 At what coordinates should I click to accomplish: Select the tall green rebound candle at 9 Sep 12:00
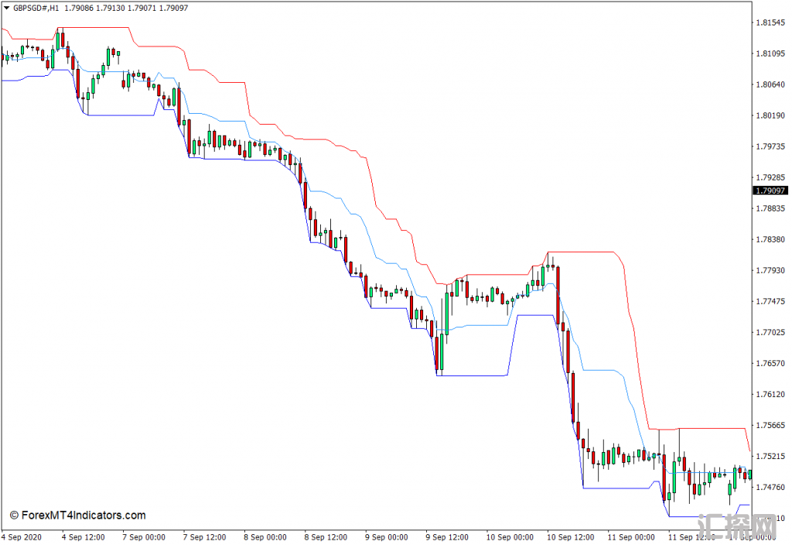click(445, 314)
